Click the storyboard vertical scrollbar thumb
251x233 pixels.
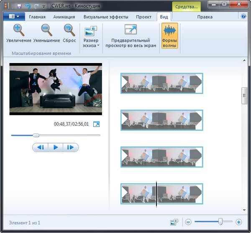[x=244, y=96]
